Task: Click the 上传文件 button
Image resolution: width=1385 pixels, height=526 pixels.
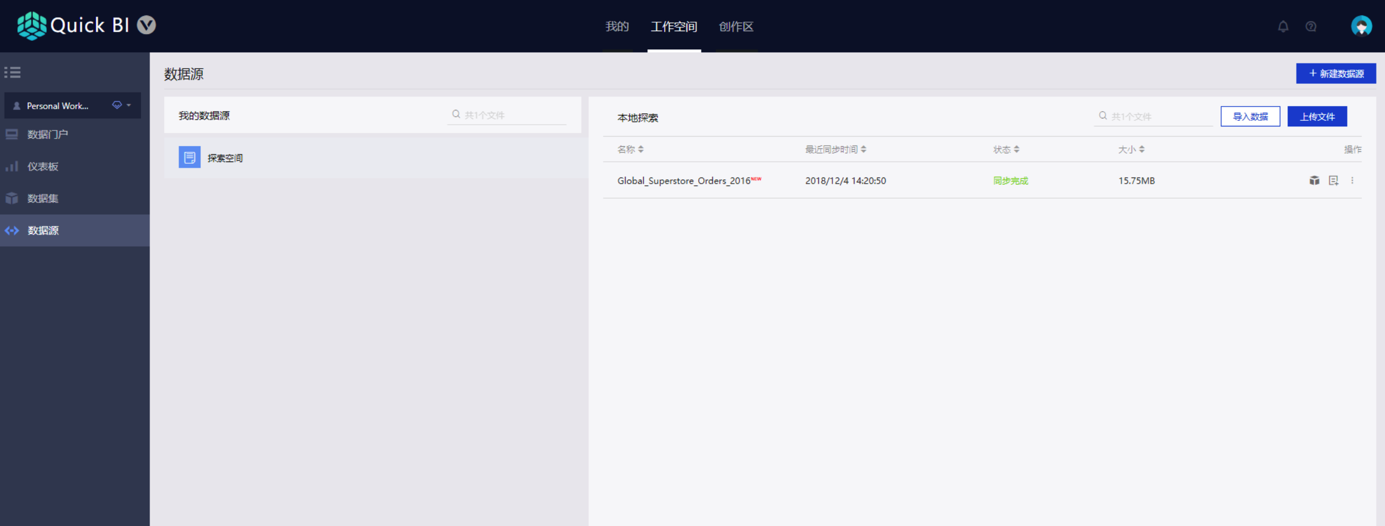Action: (1317, 116)
